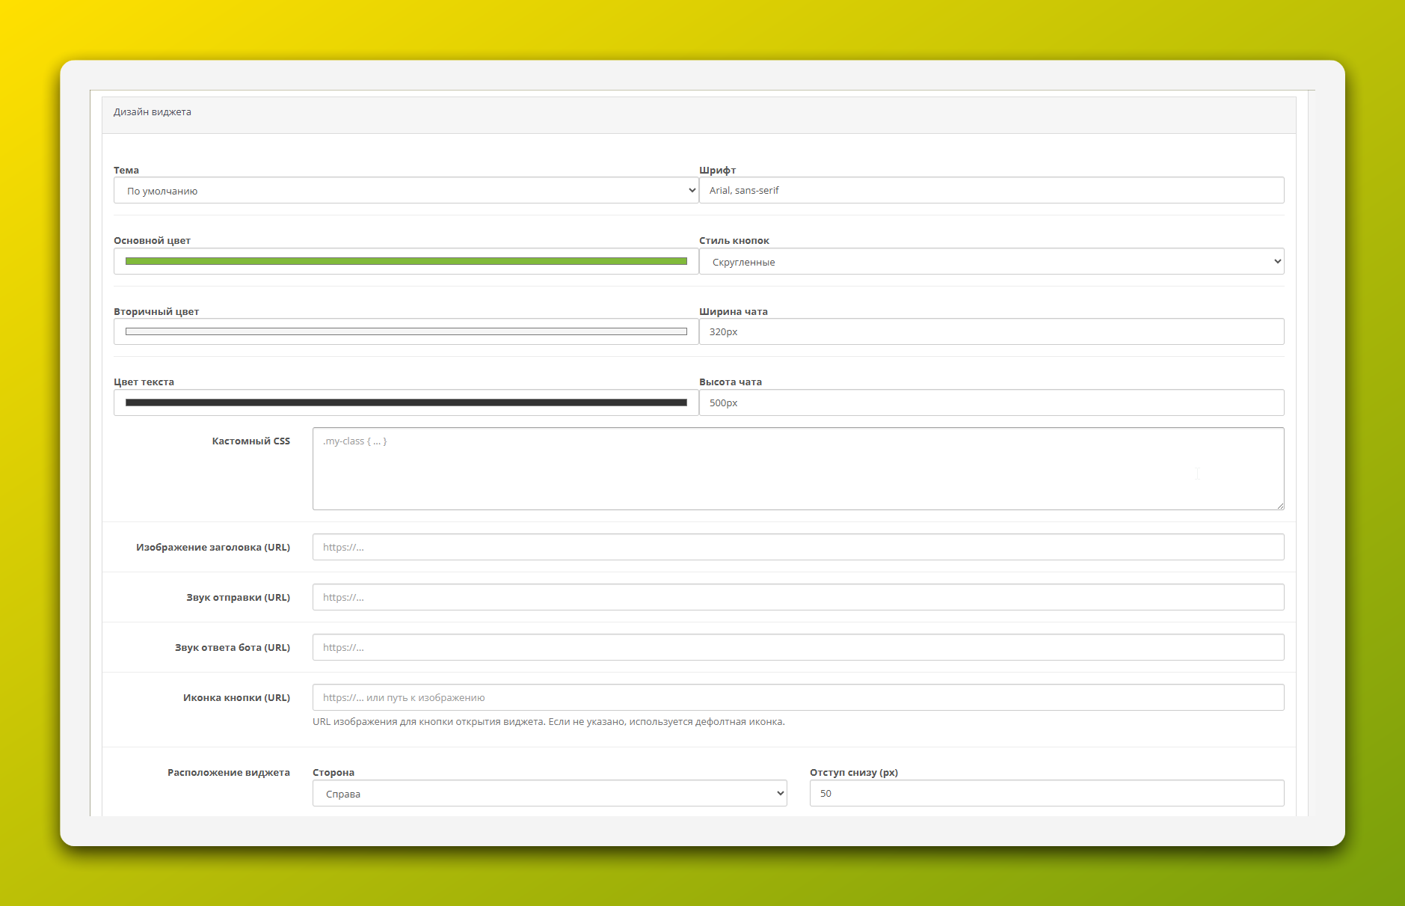1405x906 pixels.
Task: Click the Шрифт font input field
Action: [991, 191]
